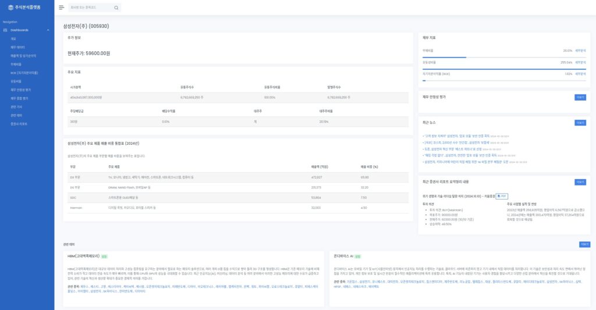Click the DS 부문 row in the product table
This screenshot has height=310, width=596.
point(238,188)
